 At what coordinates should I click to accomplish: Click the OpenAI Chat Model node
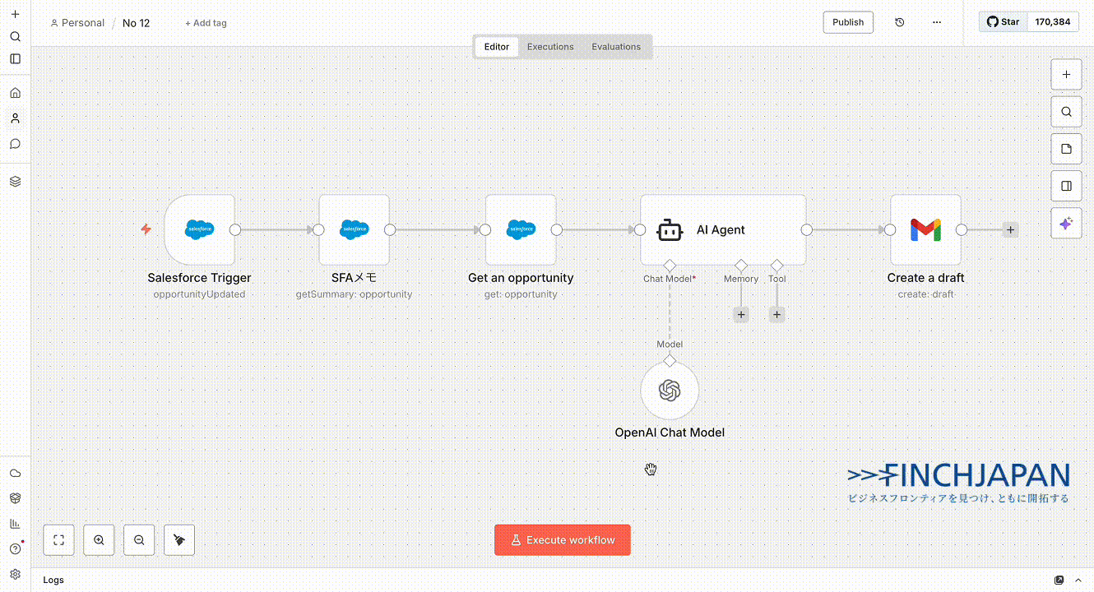[x=670, y=391]
